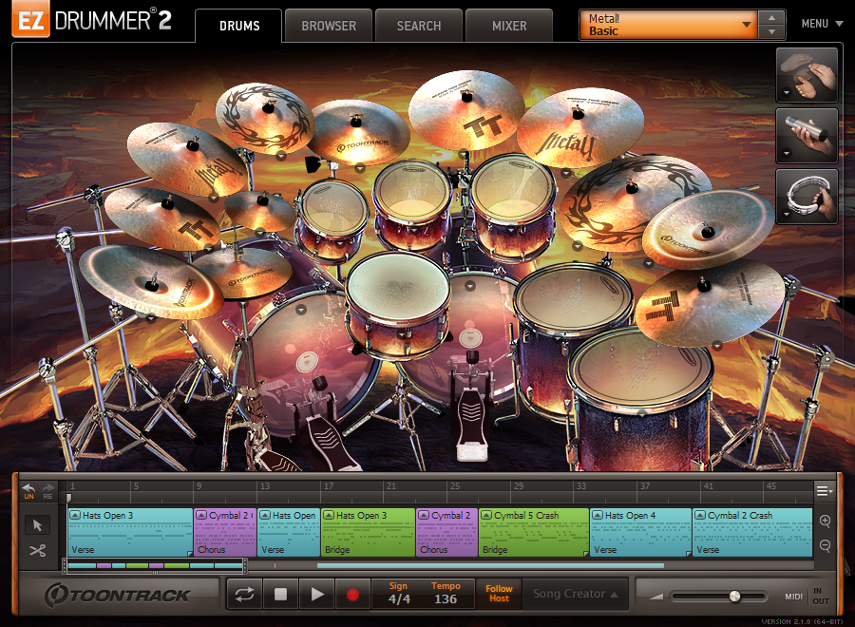Image resolution: width=855 pixels, height=627 pixels.
Task: Toggle loop playback
Action: click(244, 595)
